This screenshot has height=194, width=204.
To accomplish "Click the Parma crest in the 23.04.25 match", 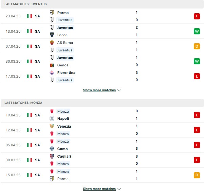I will [52, 13].
